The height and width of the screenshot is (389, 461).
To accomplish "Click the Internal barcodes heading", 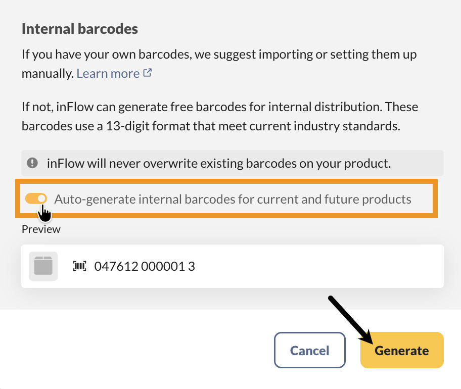I will [x=79, y=29].
